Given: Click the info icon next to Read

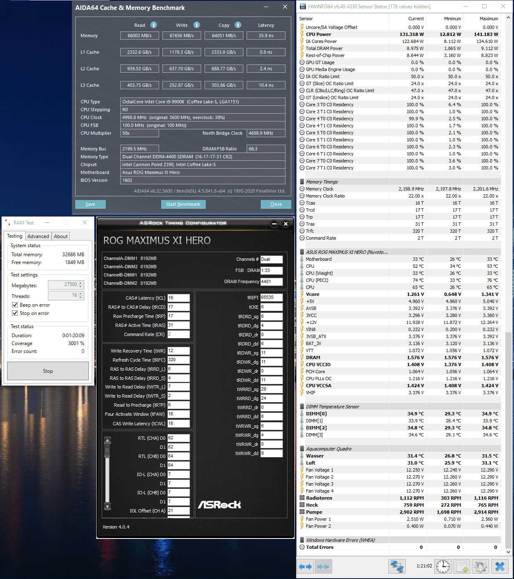Looking at the screenshot, I should [x=154, y=25].
